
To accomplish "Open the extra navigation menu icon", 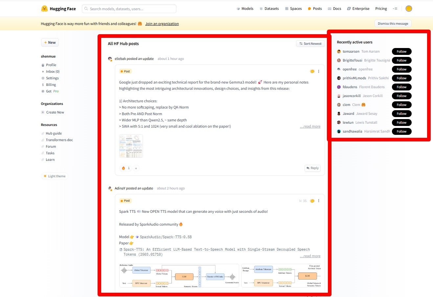I will click(x=395, y=9).
